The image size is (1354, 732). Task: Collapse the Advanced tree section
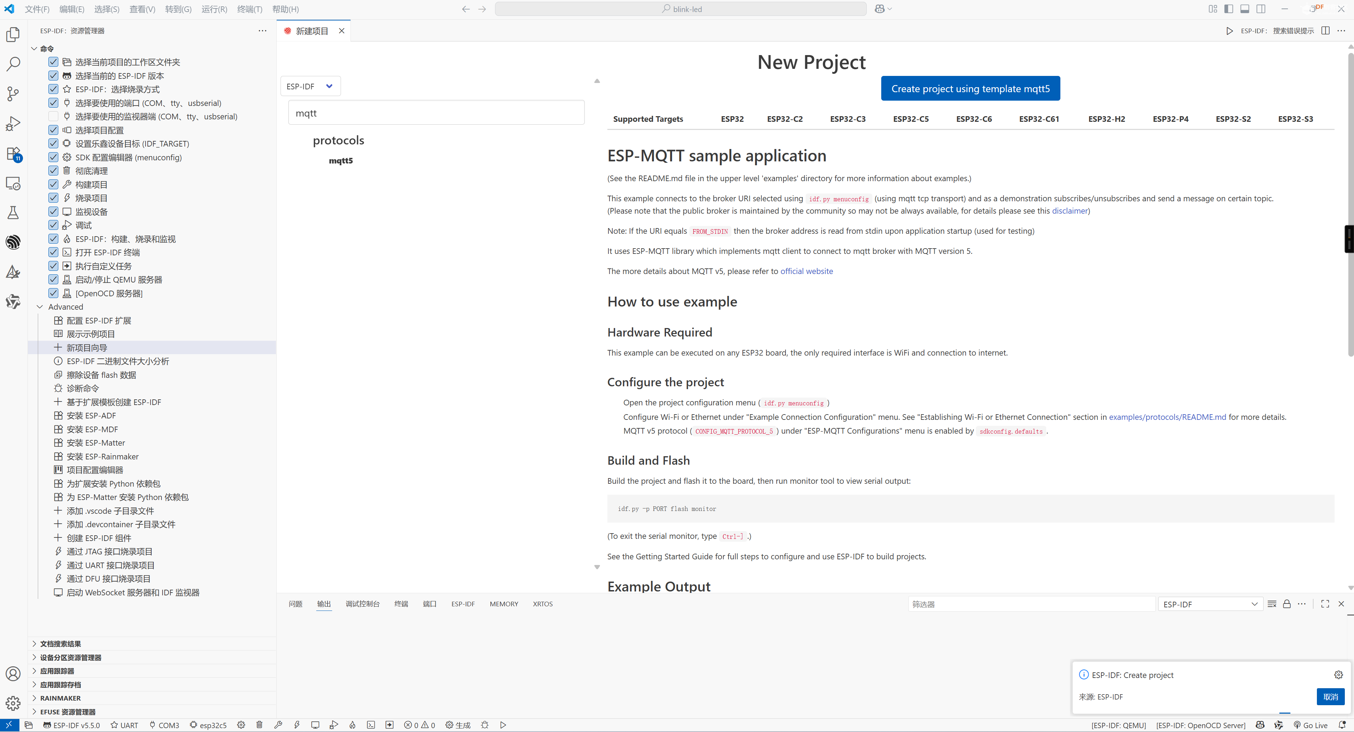pos(40,307)
